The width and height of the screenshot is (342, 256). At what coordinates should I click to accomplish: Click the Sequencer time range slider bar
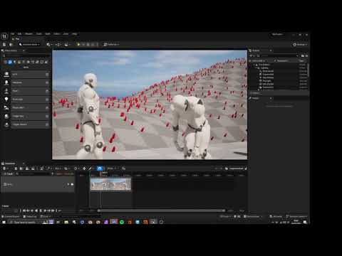[162, 210]
